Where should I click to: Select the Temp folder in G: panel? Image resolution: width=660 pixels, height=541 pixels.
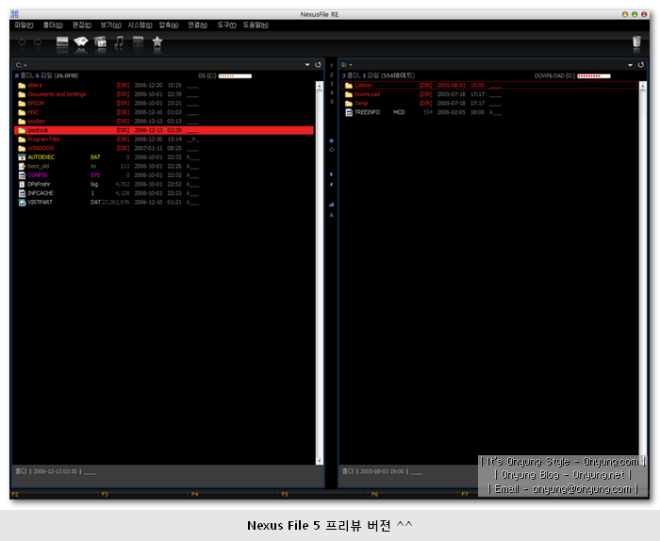point(361,104)
